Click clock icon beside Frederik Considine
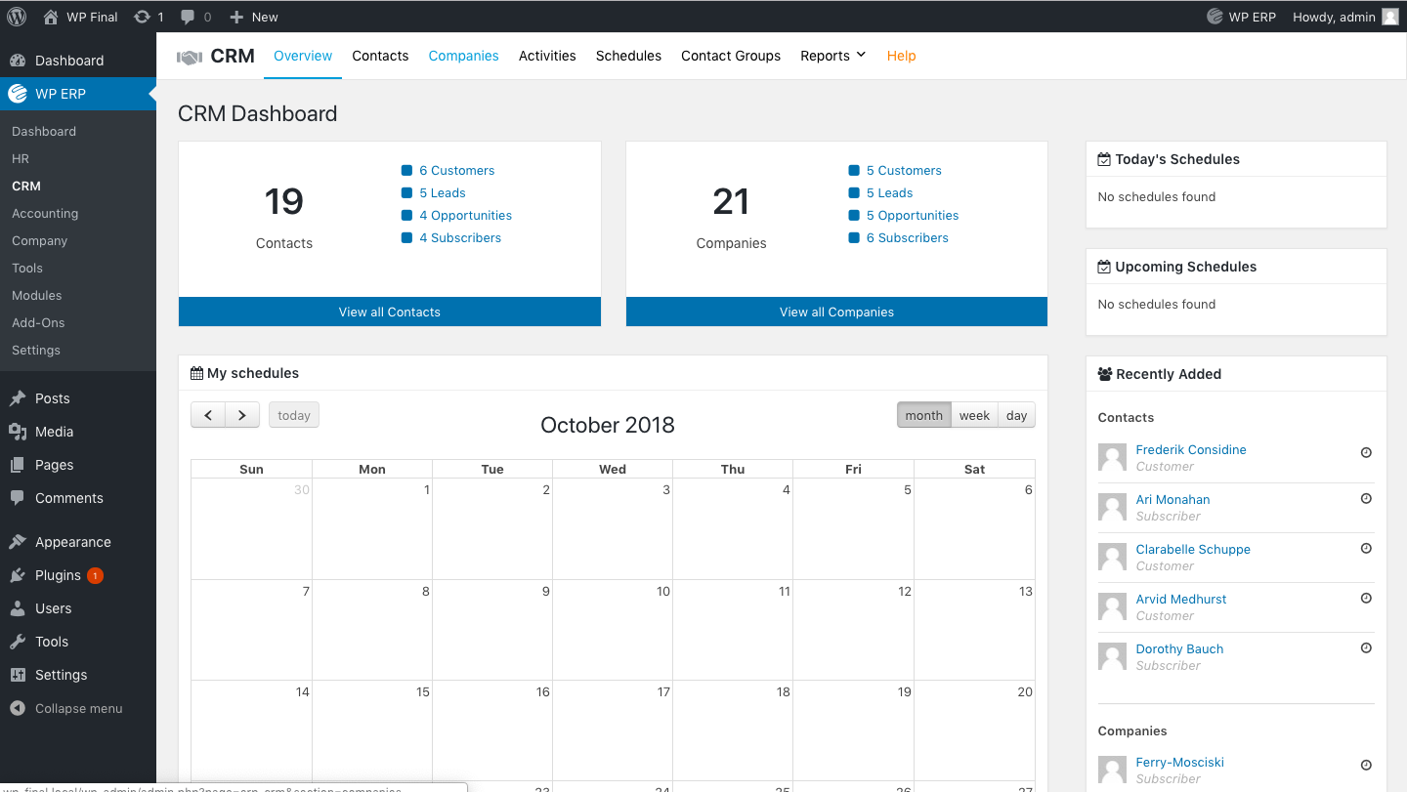Screen dimensions: 1407x792 (1366, 452)
